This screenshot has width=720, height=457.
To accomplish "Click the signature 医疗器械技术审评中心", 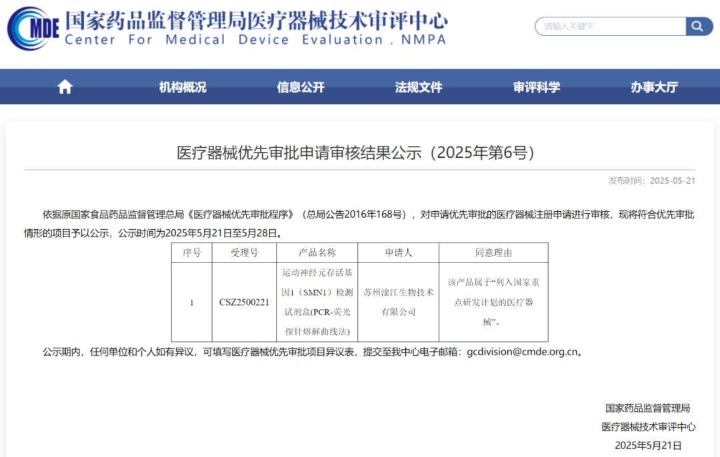I will click(649, 427).
